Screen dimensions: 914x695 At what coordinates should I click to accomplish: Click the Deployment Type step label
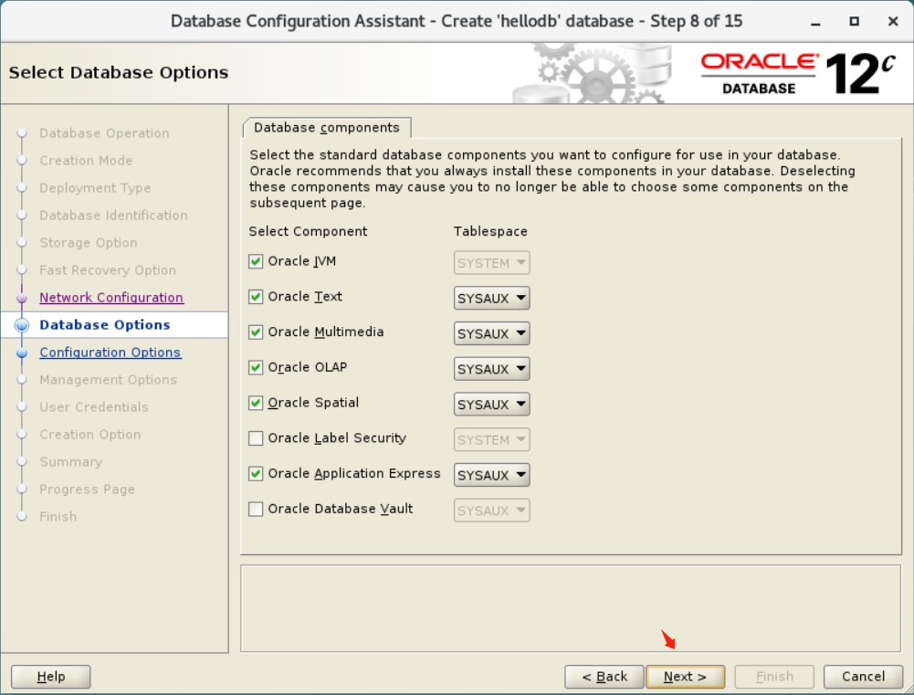[x=95, y=188]
